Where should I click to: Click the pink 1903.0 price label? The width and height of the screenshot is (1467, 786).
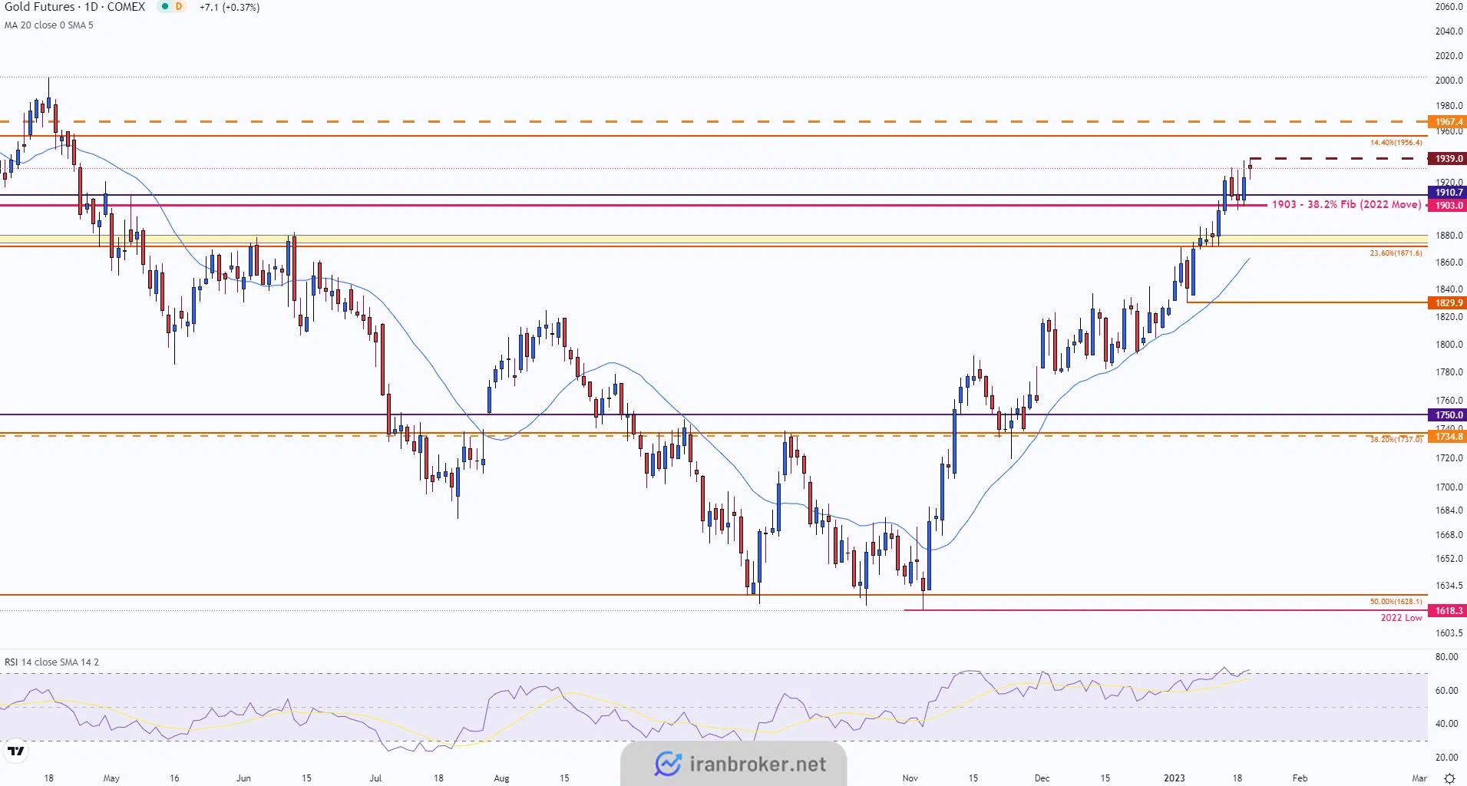pos(1448,206)
